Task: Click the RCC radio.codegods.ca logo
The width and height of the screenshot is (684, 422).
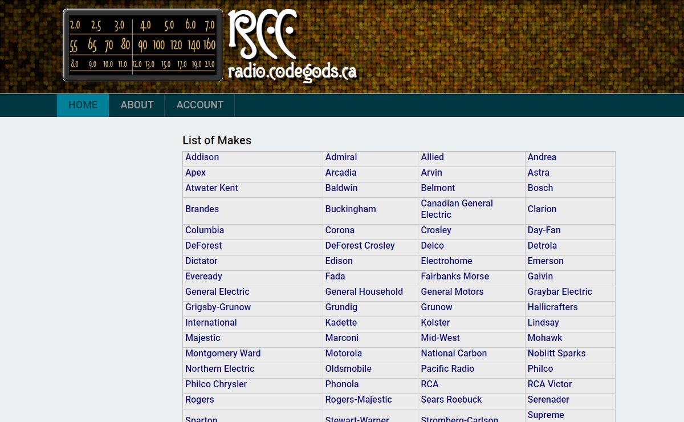Action: pos(292,44)
